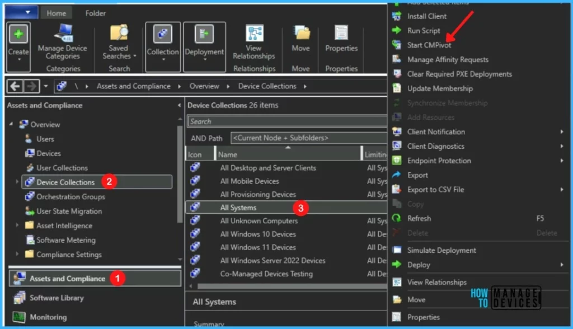
Task: Click the Manage Affinity Requests icon
Action: [397, 59]
